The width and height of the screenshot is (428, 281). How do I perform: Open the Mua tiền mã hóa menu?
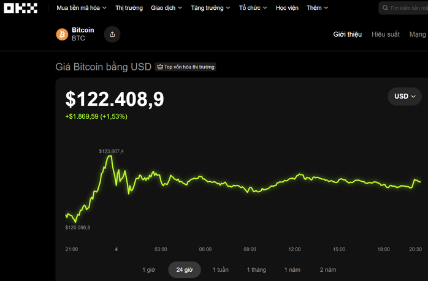tap(81, 8)
